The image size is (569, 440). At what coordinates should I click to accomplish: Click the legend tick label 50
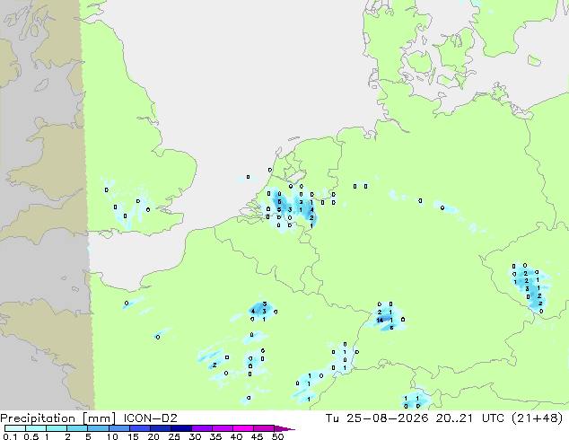[277, 436]
